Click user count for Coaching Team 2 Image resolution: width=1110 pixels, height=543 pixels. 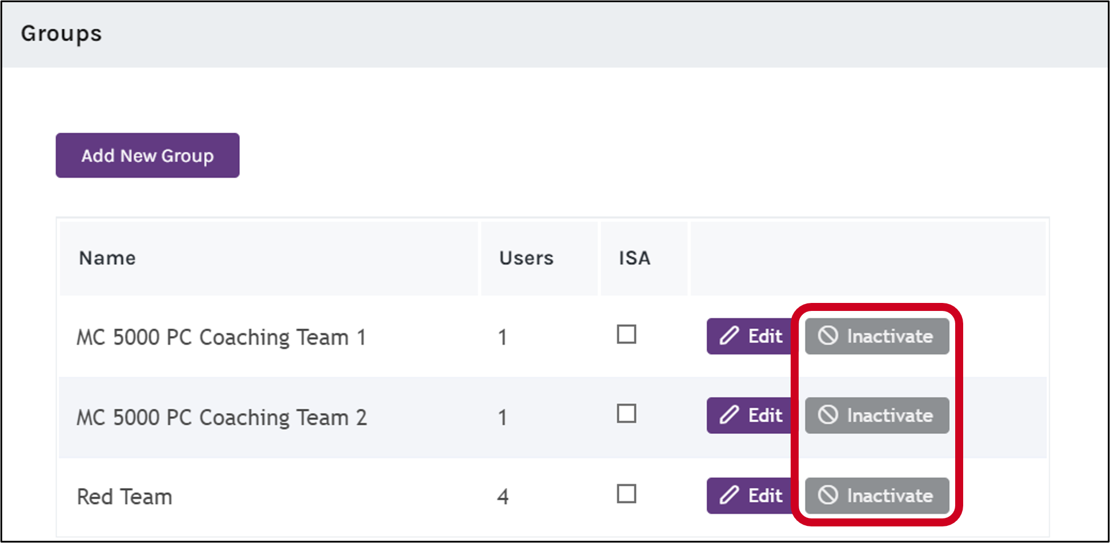(503, 417)
